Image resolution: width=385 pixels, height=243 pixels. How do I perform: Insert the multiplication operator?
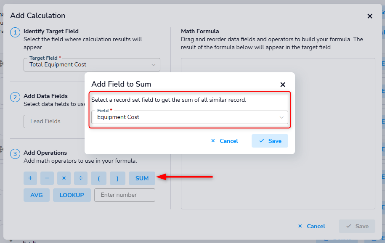click(x=64, y=178)
